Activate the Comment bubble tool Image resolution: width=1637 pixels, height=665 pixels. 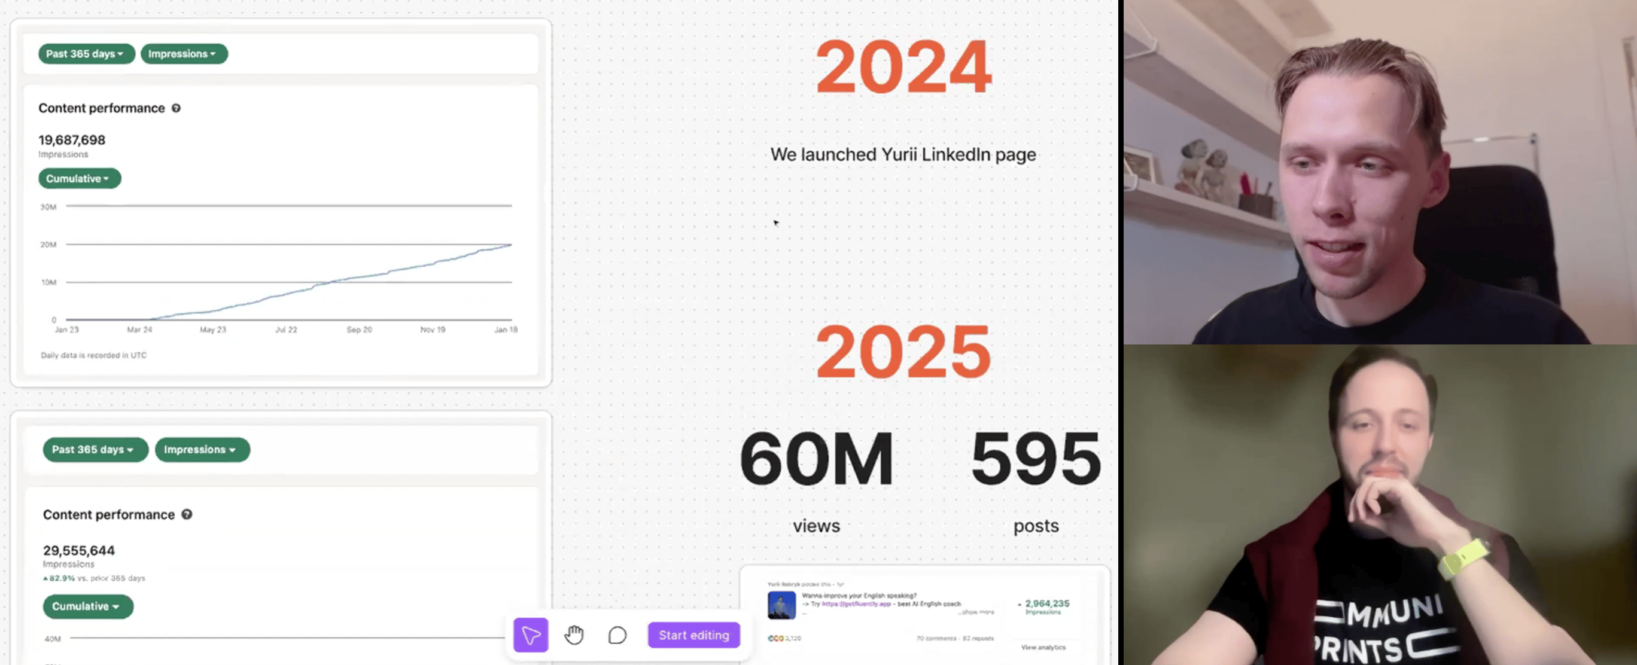pyautogui.click(x=617, y=635)
